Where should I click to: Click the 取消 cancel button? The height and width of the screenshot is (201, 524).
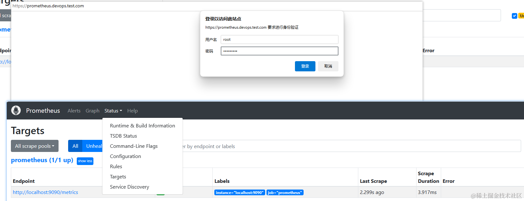pyautogui.click(x=328, y=66)
